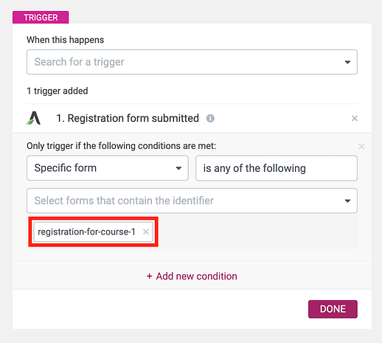
Task: Focus the Search for a trigger input
Action: point(192,62)
